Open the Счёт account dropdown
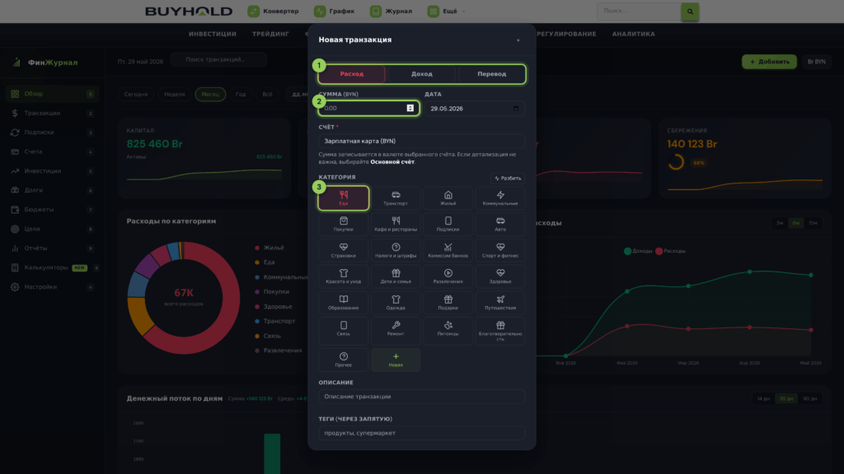The image size is (844, 474). click(x=421, y=141)
